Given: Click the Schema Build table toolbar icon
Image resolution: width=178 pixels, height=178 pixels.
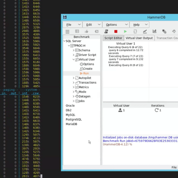Looking at the screenshot, I should (x=77, y=31).
